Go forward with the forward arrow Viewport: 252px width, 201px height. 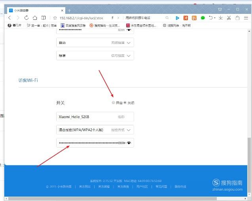(x=18, y=18)
